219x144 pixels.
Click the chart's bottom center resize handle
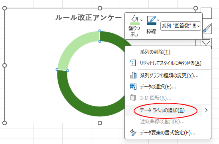tap(100, 123)
